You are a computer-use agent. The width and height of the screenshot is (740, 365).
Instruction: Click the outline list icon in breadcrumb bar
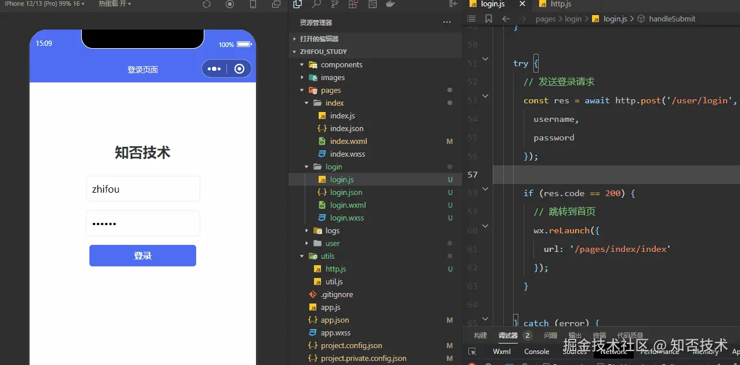(x=471, y=19)
